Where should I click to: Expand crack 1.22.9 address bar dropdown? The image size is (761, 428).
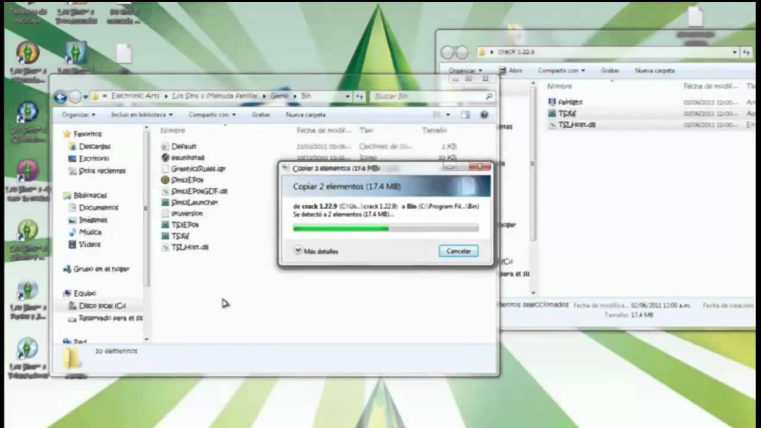[735, 52]
